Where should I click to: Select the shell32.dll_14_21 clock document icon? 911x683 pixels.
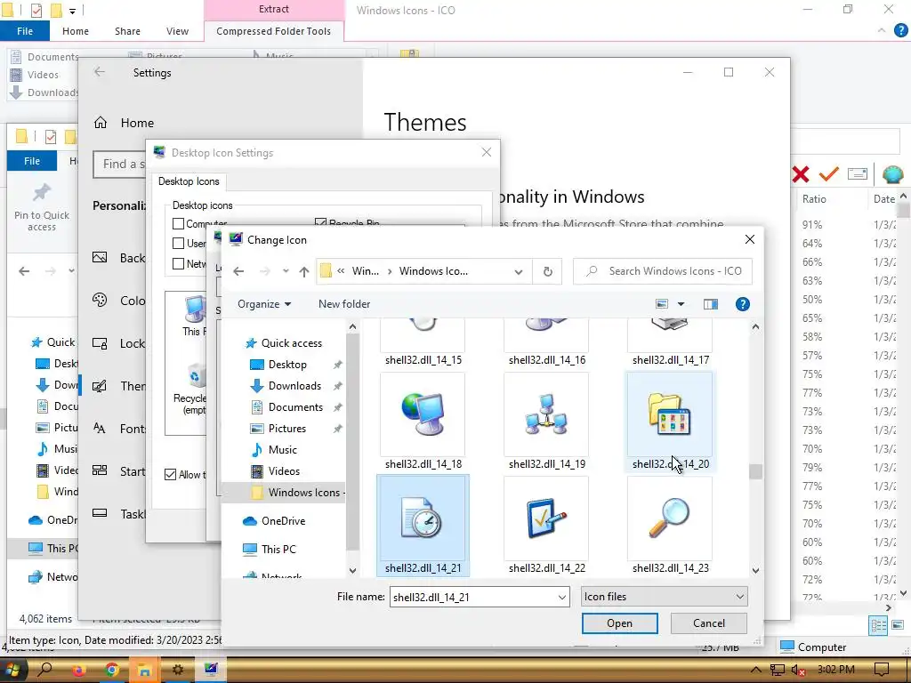(423, 518)
